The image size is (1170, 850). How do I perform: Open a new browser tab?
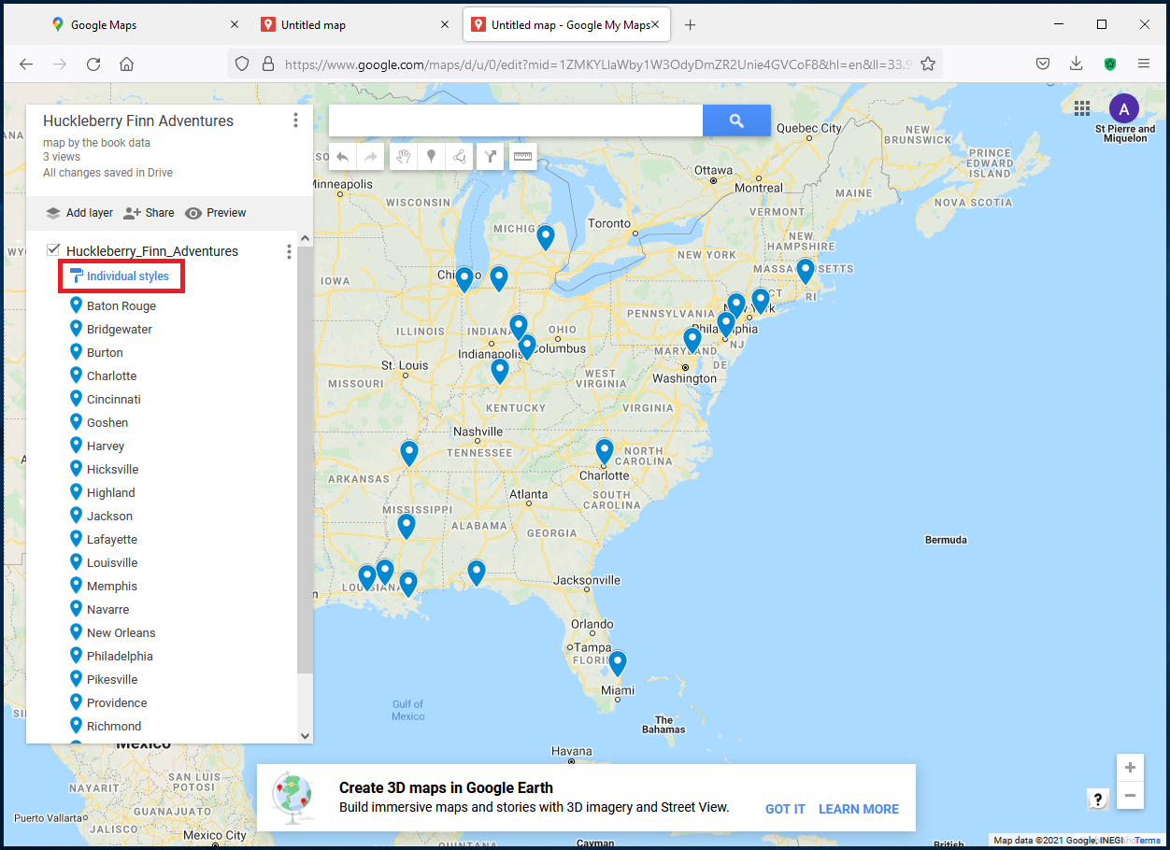tap(690, 25)
